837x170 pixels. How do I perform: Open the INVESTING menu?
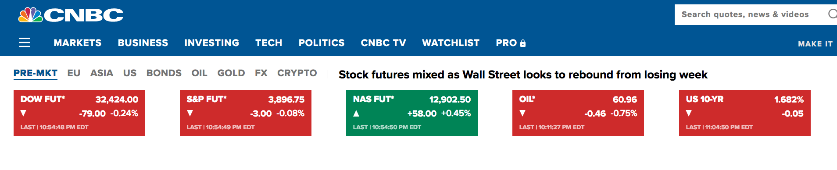(212, 42)
